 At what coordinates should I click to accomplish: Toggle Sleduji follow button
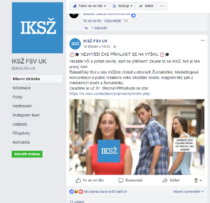click(x=123, y=6)
